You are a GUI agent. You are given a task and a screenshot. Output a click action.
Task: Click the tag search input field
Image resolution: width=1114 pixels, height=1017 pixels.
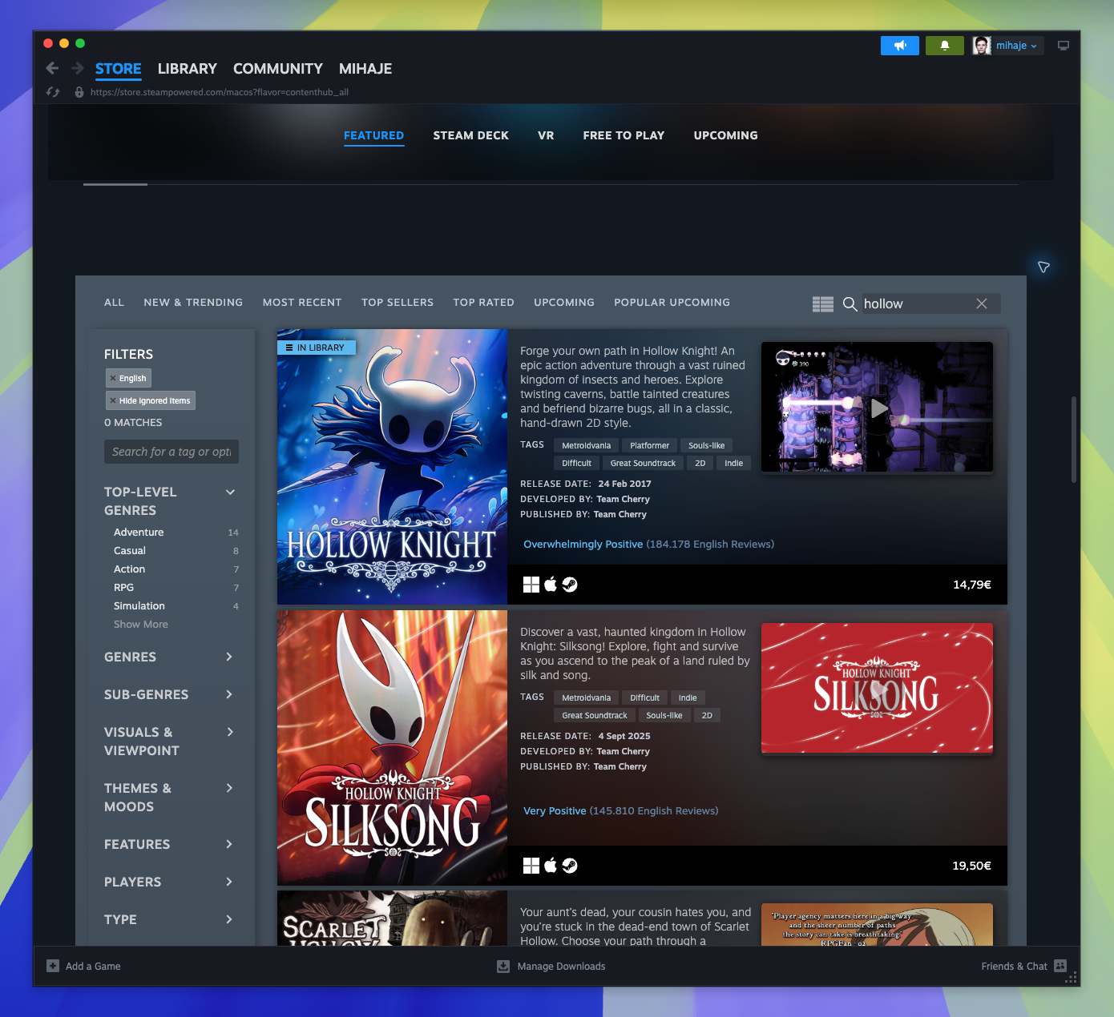point(172,452)
